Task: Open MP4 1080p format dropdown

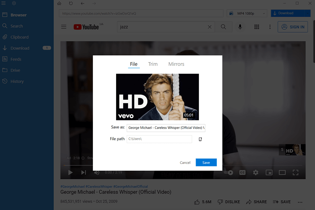Action: (x=247, y=13)
